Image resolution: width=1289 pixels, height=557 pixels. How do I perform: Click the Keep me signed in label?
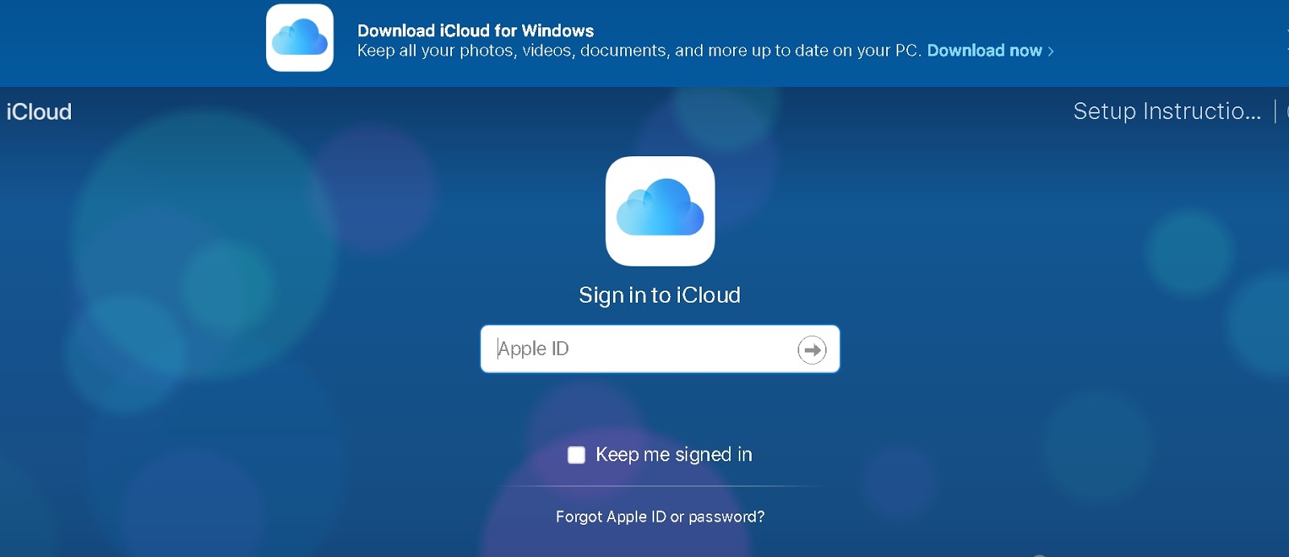pos(674,455)
